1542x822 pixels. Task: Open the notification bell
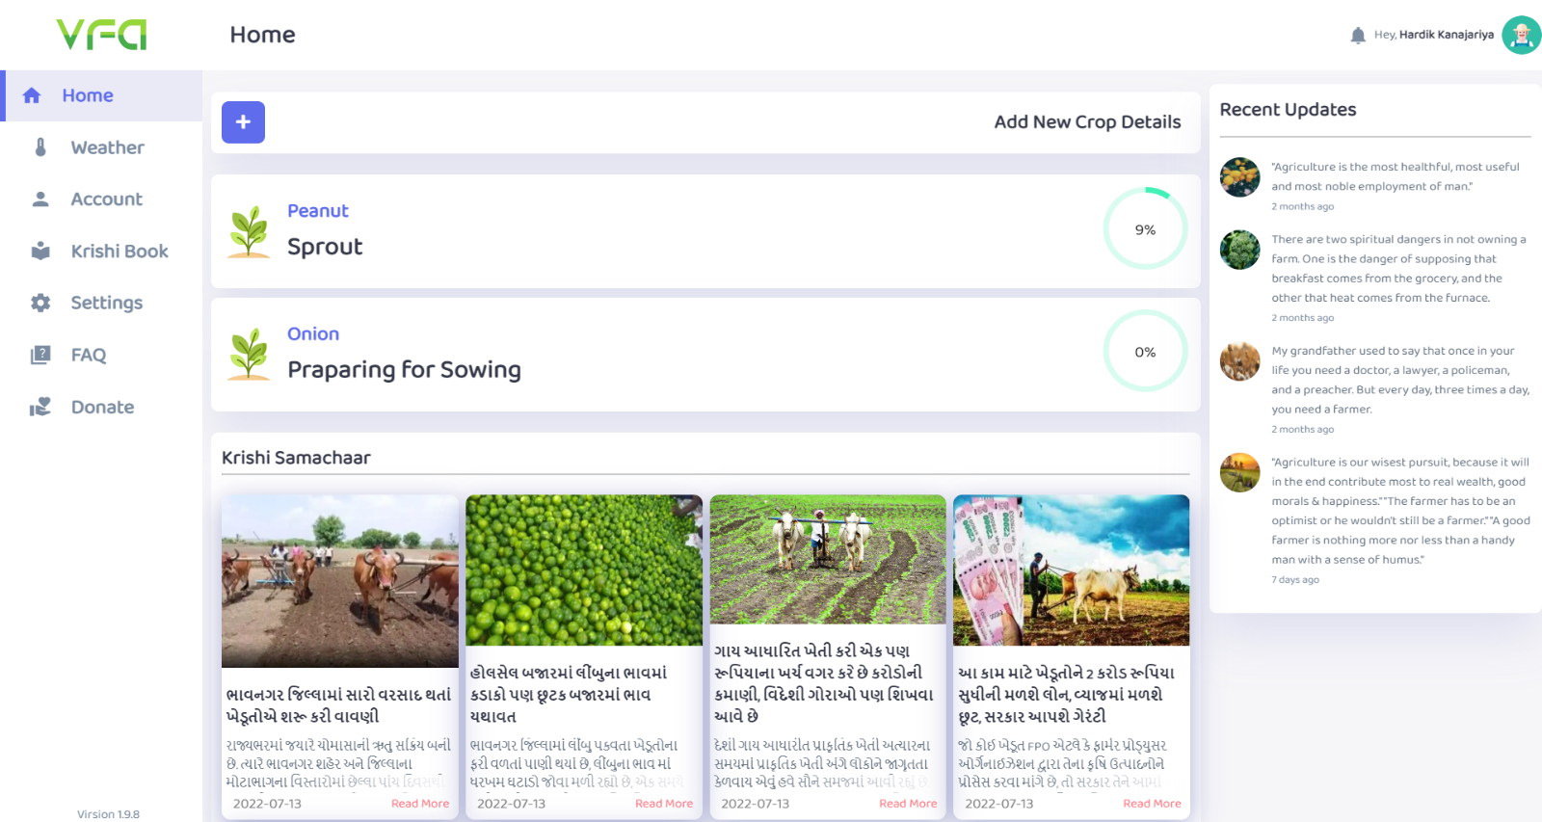pyautogui.click(x=1358, y=36)
